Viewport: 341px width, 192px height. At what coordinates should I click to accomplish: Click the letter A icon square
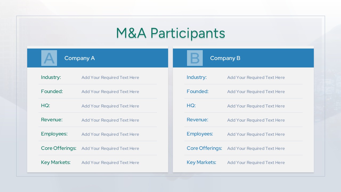49,58
